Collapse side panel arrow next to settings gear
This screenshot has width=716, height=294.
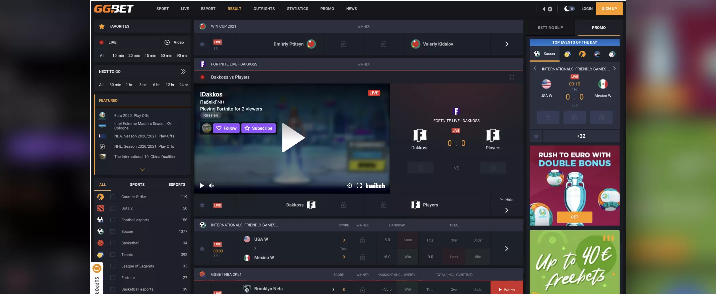[544, 9]
